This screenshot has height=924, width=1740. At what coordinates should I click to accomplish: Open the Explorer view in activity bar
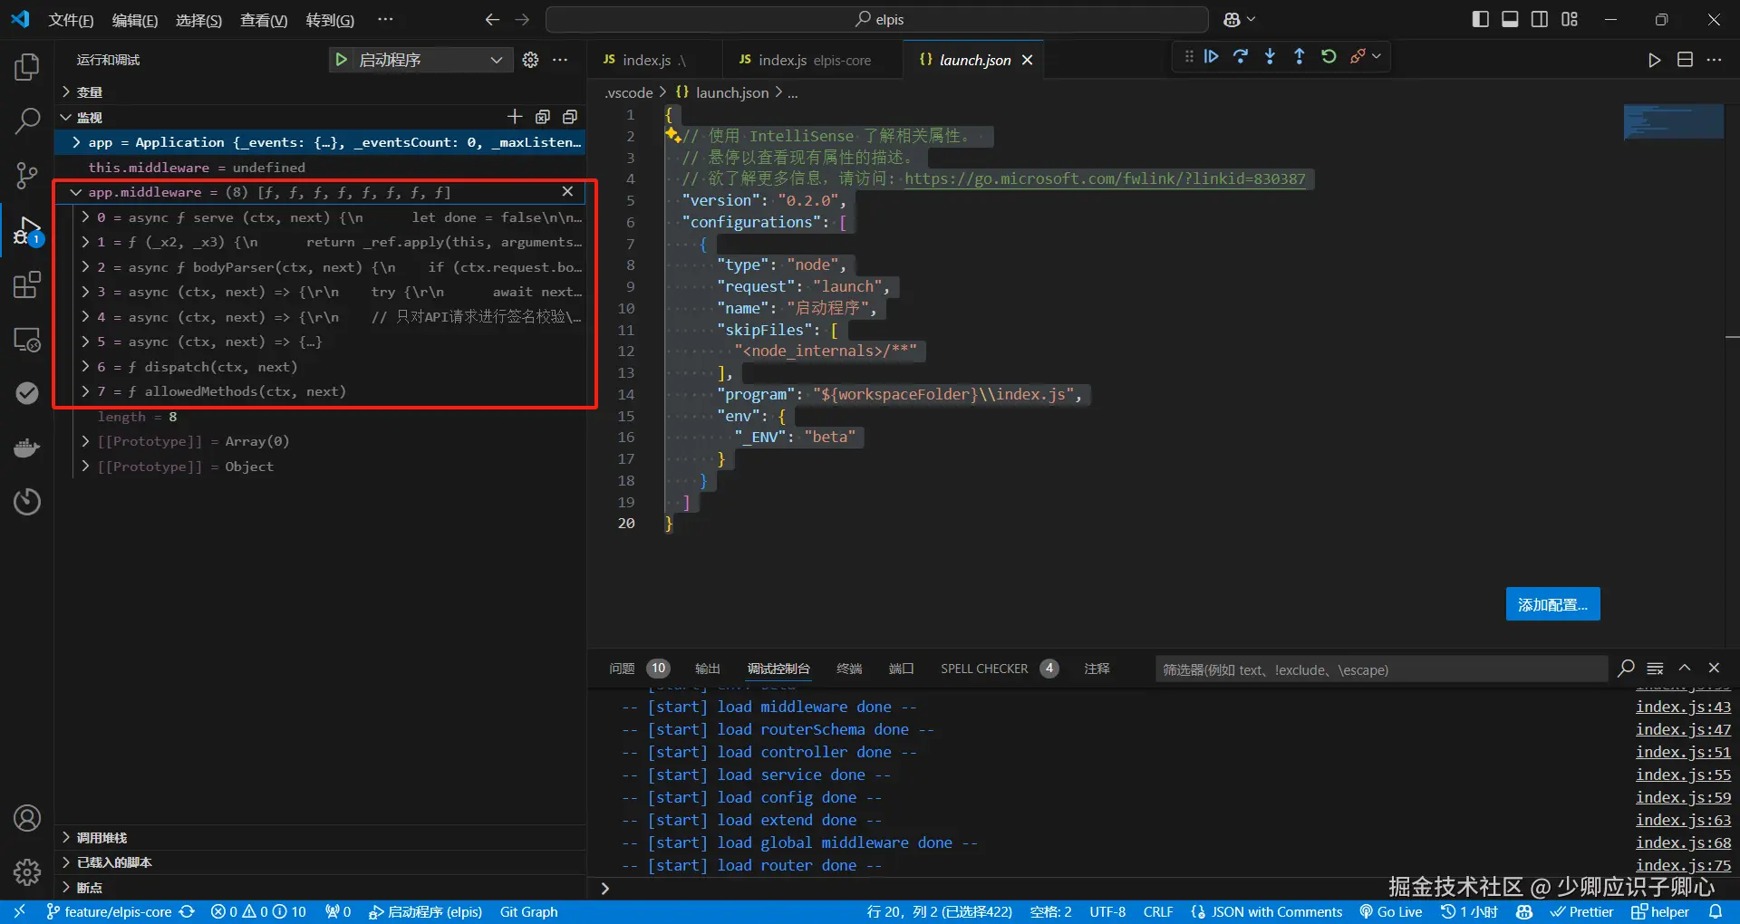27,67
